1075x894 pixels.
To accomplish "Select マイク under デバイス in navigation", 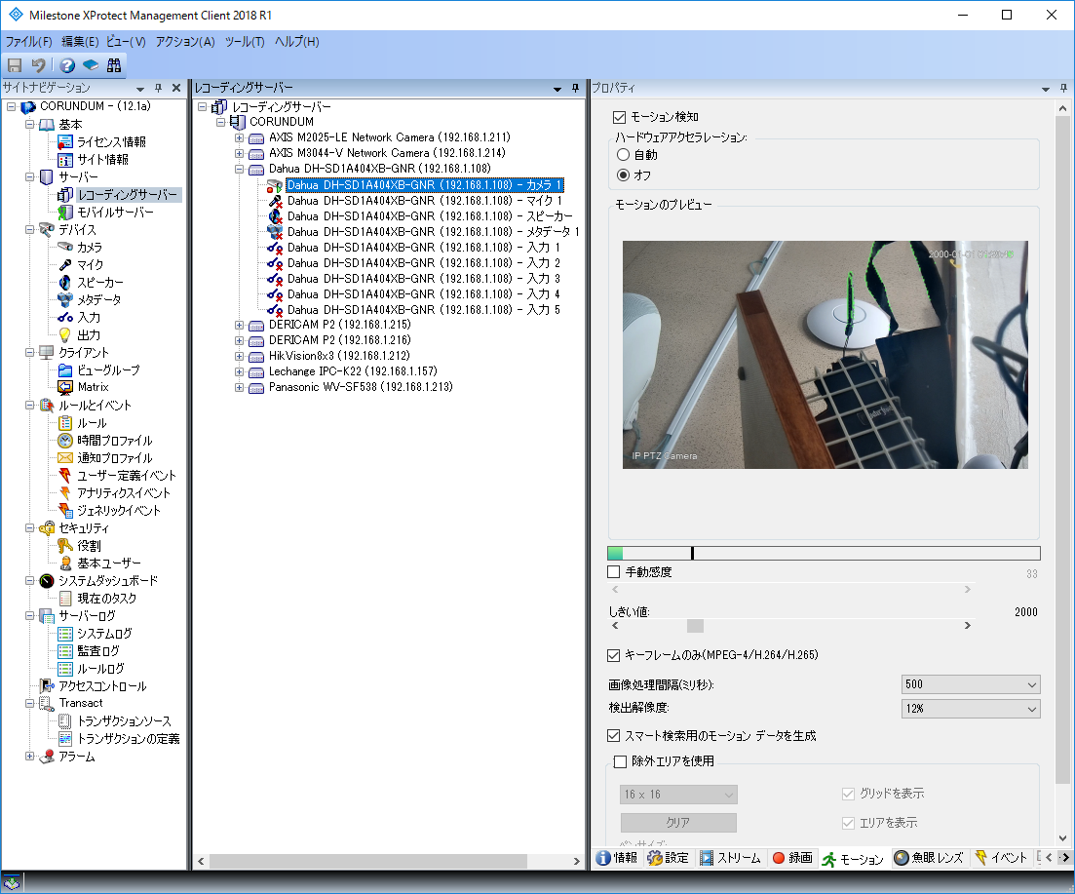I will [90, 264].
